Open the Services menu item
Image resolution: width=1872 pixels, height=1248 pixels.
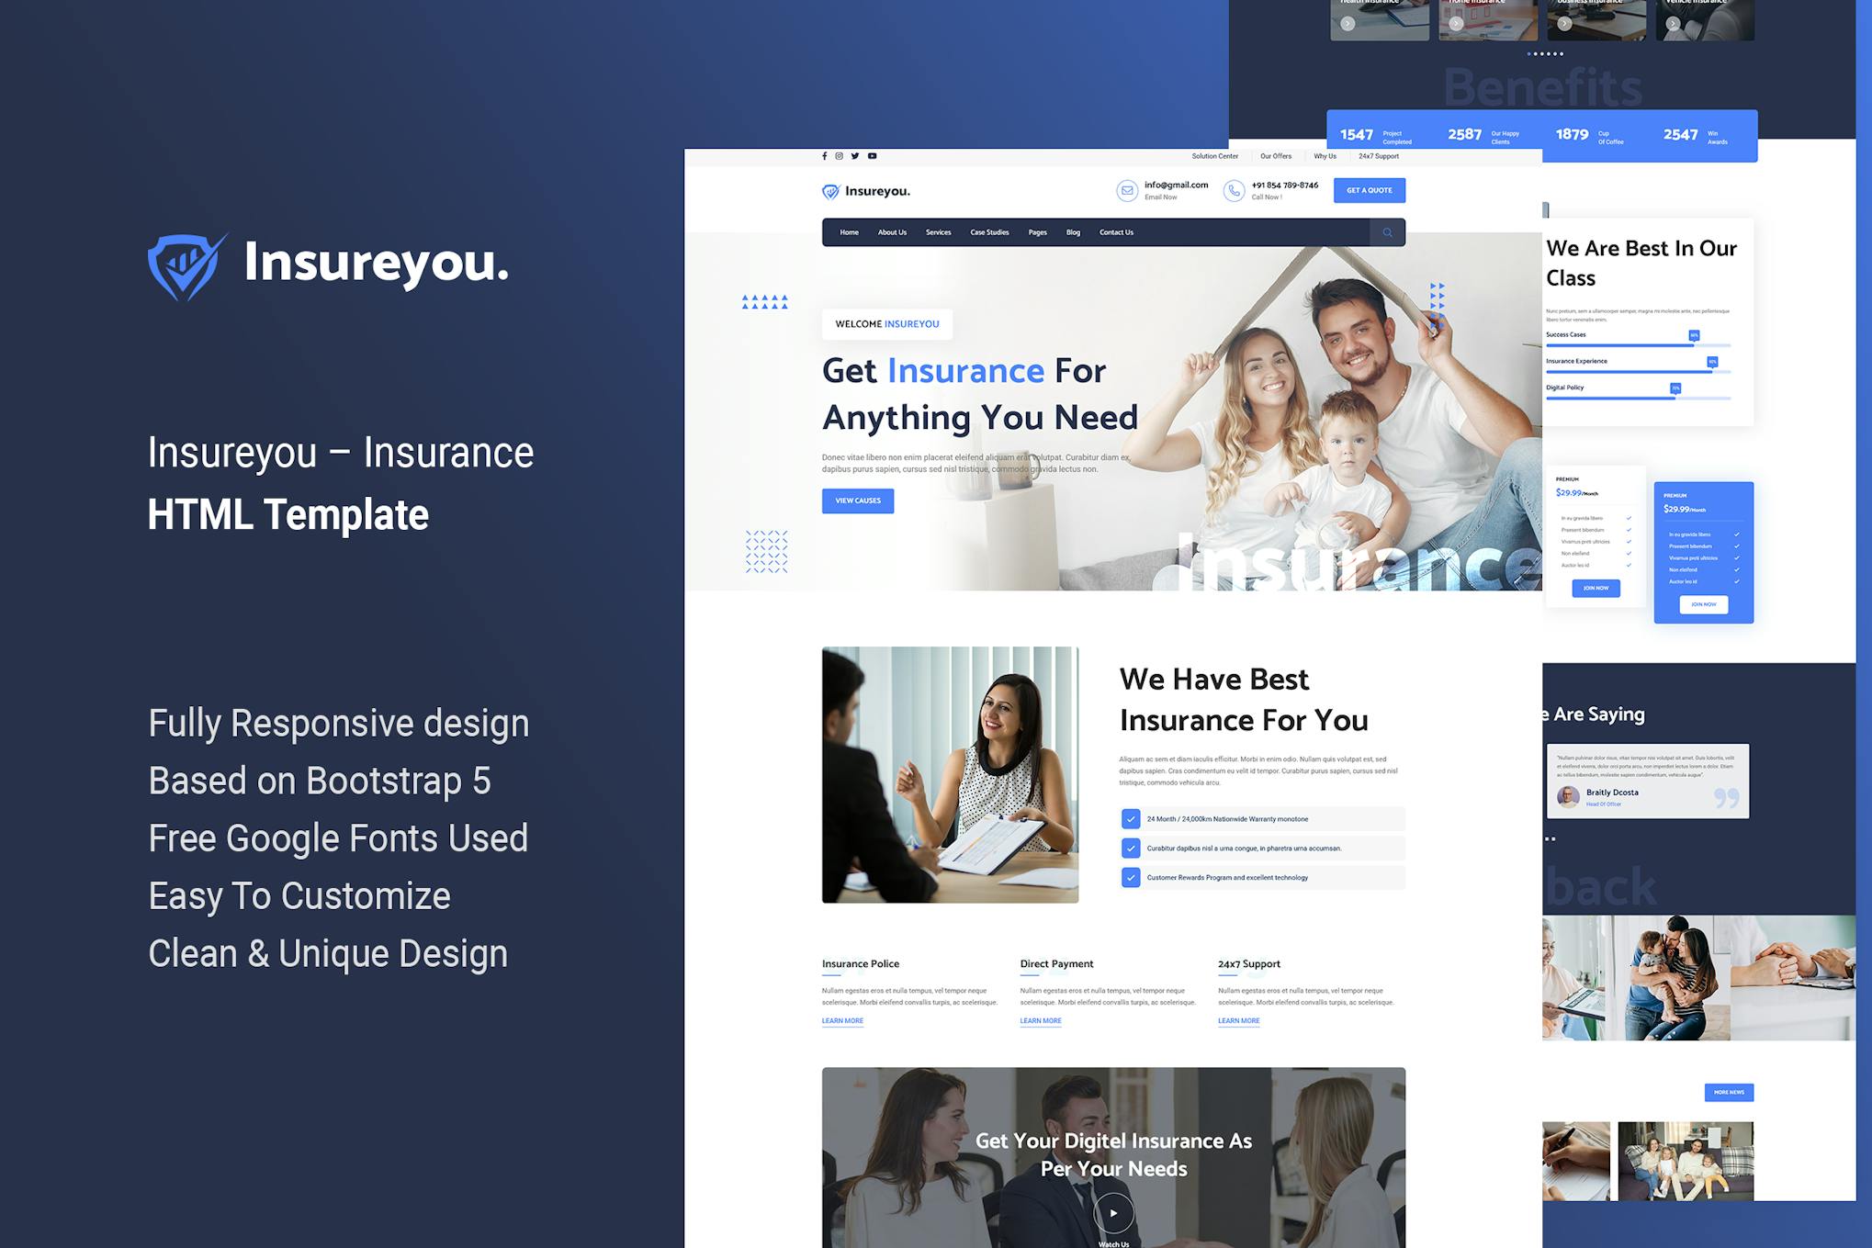coord(938,232)
